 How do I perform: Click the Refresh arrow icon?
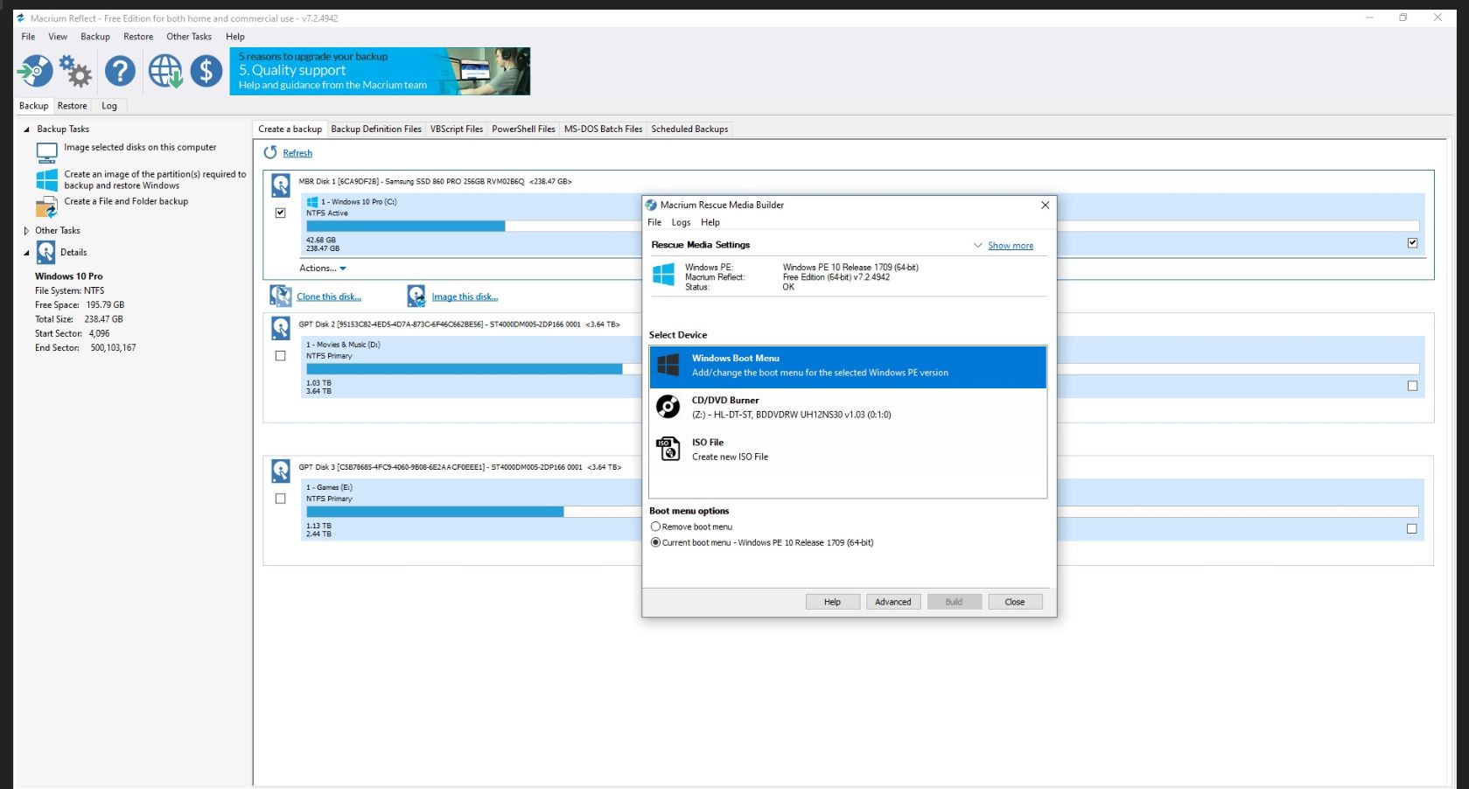(x=270, y=152)
